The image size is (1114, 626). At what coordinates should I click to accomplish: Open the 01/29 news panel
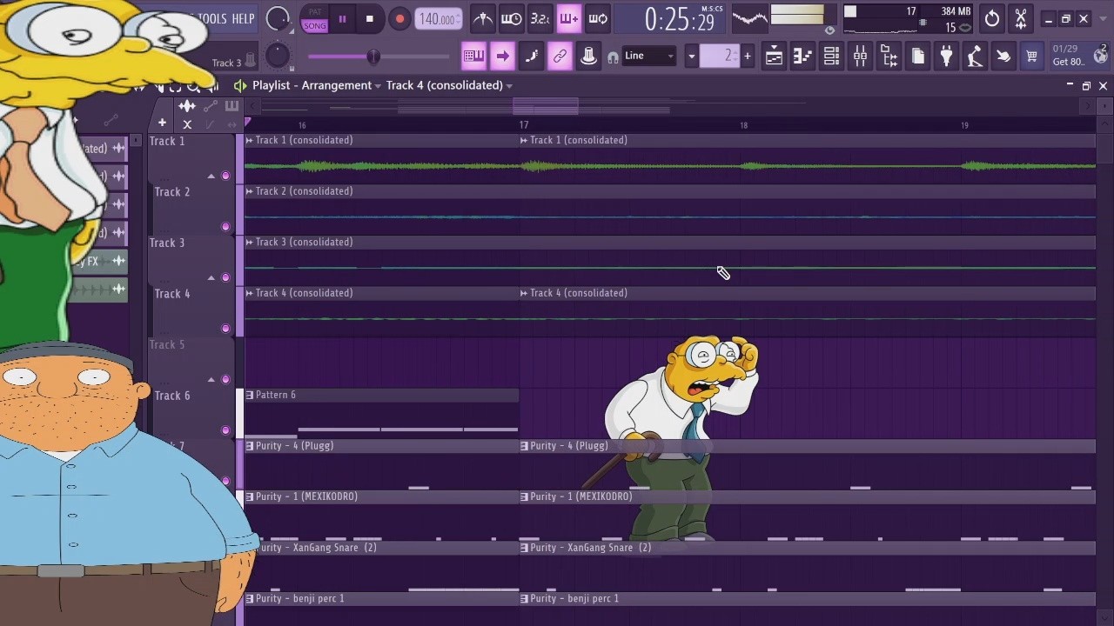tap(1078, 56)
